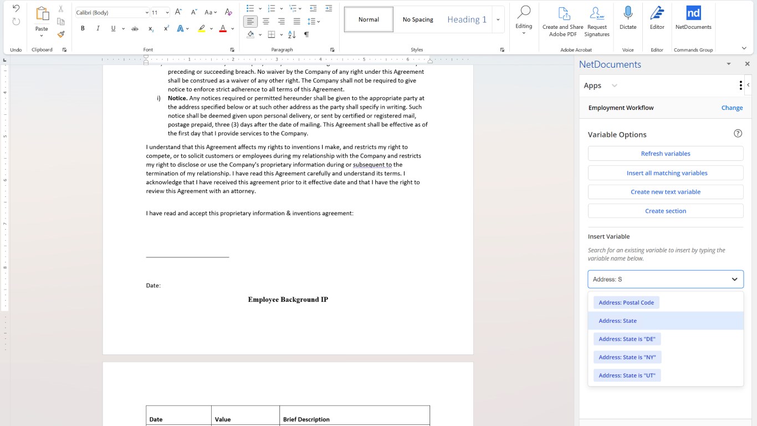
Task: Collapse the ribbon with the chevron
Action: pyautogui.click(x=744, y=49)
